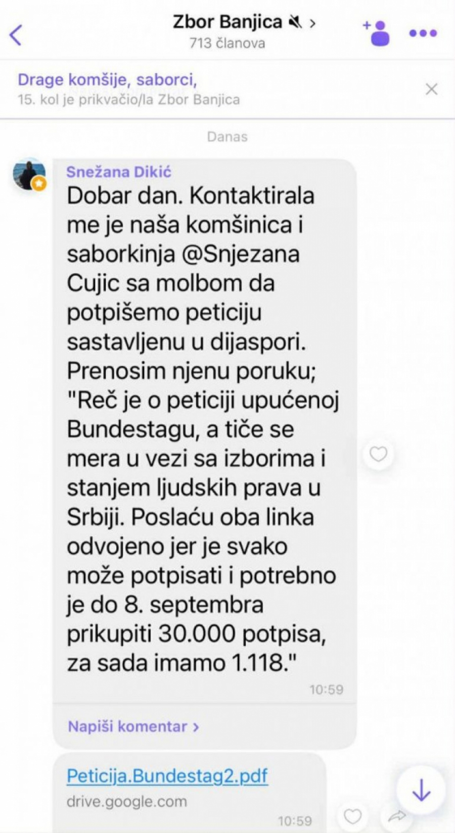This screenshot has width=455, height=833.
Task: Forward the Peticija.Bundestag2.pdf message
Action: [x=397, y=815]
